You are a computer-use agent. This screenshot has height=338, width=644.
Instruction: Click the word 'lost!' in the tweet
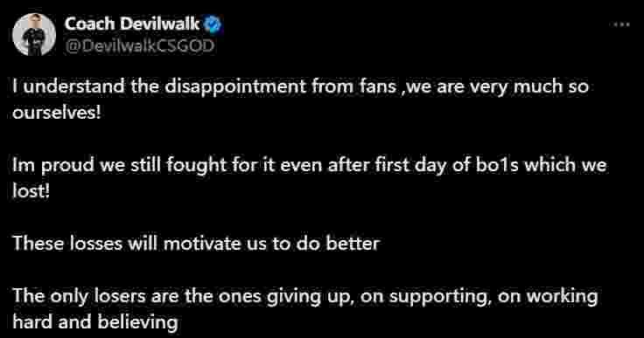point(31,190)
